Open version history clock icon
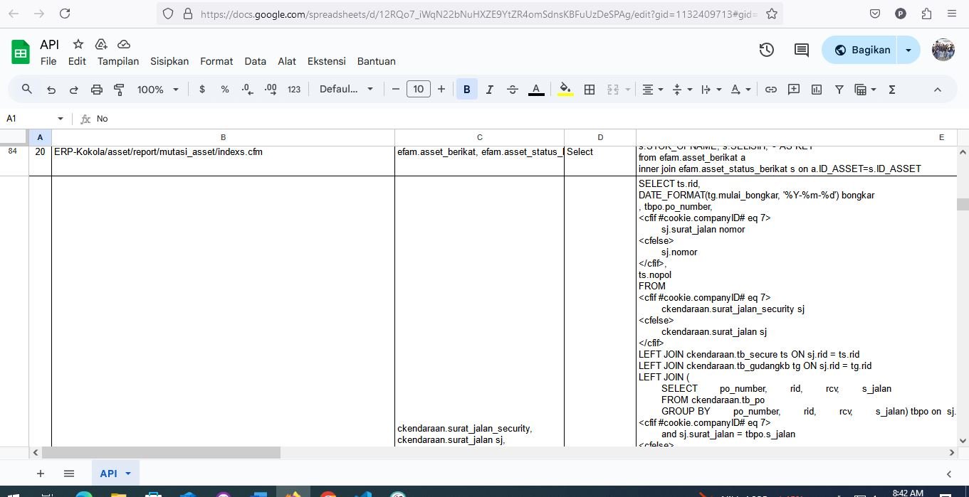The height and width of the screenshot is (497, 969). 766,50
